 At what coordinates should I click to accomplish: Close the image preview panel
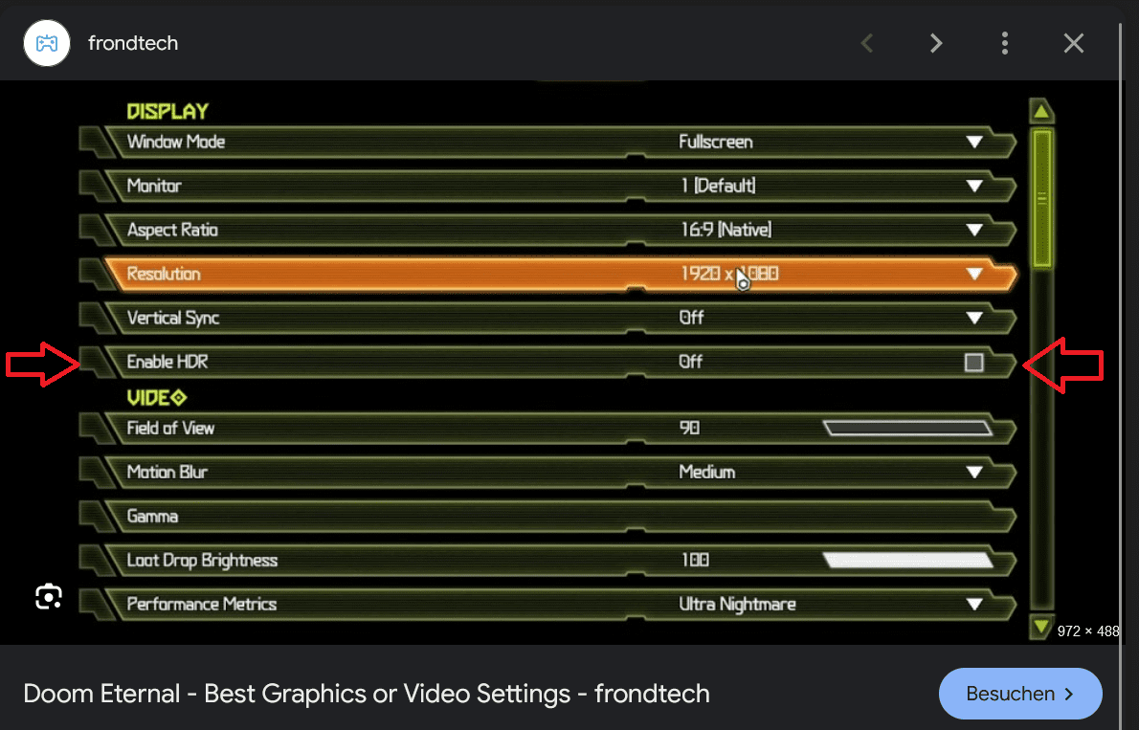[1074, 43]
